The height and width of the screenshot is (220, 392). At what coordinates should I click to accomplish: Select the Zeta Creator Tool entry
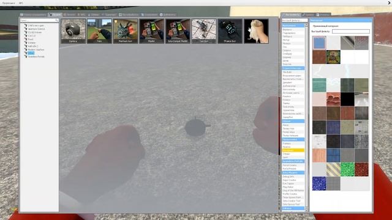click(293, 201)
